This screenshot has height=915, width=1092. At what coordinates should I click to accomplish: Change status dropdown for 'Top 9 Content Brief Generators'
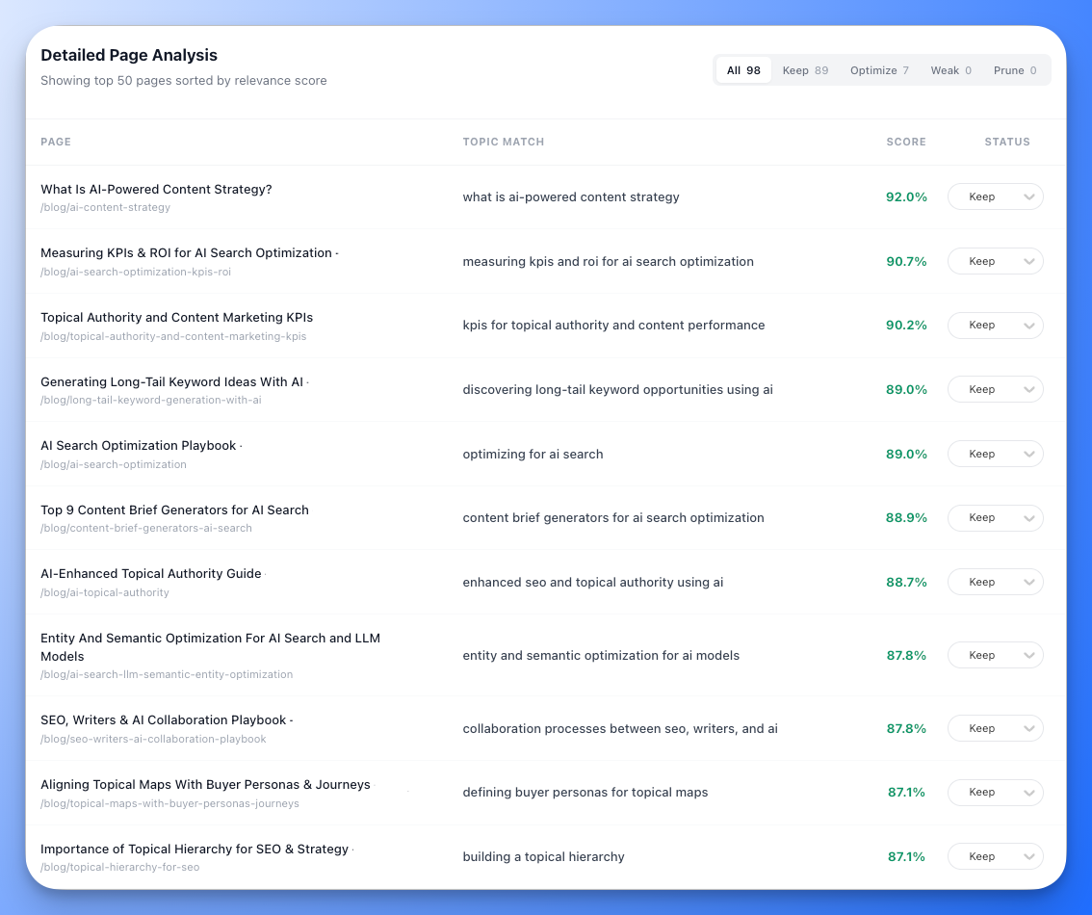tap(995, 517)
